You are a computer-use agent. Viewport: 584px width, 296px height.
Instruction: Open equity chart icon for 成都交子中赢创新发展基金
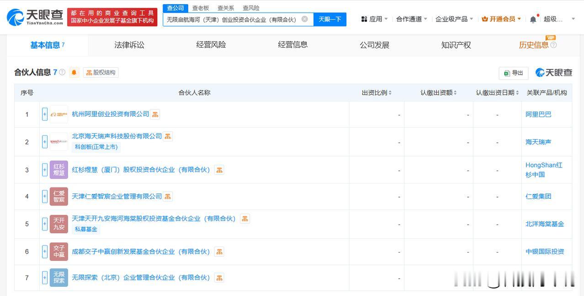[219, 252]
